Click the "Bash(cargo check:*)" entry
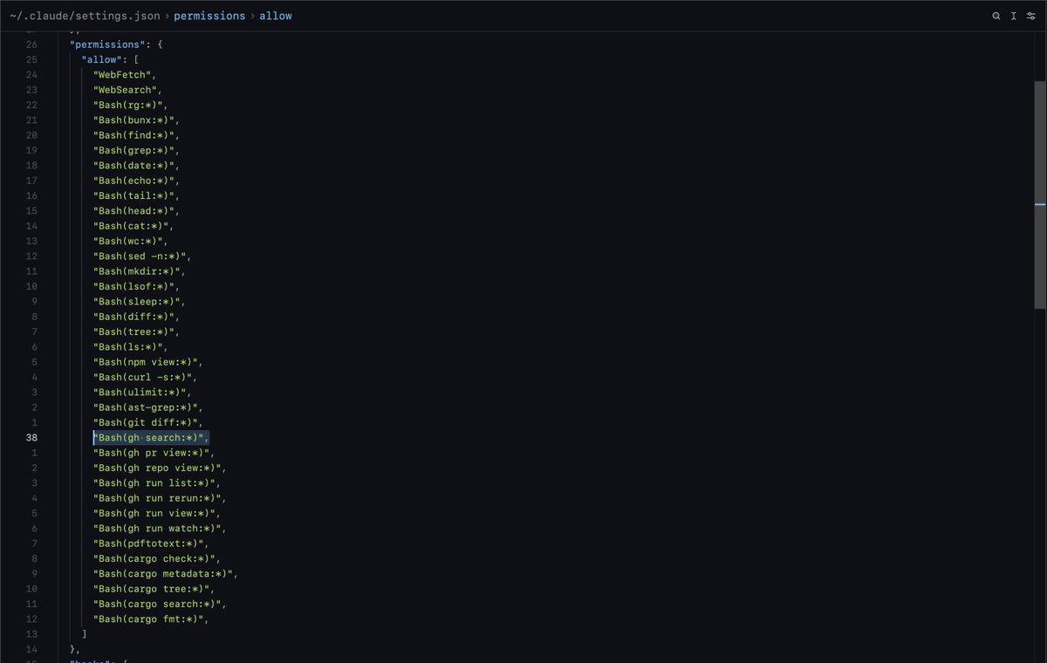 pos(157,558)
